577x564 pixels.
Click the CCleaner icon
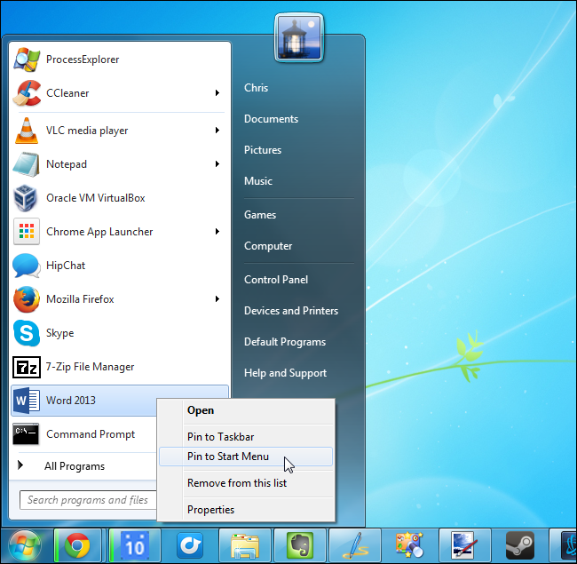click(27, 92)
